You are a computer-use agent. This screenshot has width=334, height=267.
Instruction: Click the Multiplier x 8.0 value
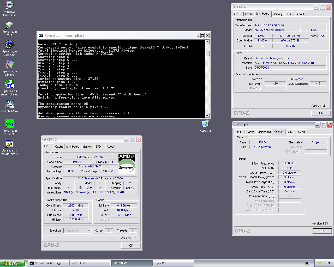76,210
